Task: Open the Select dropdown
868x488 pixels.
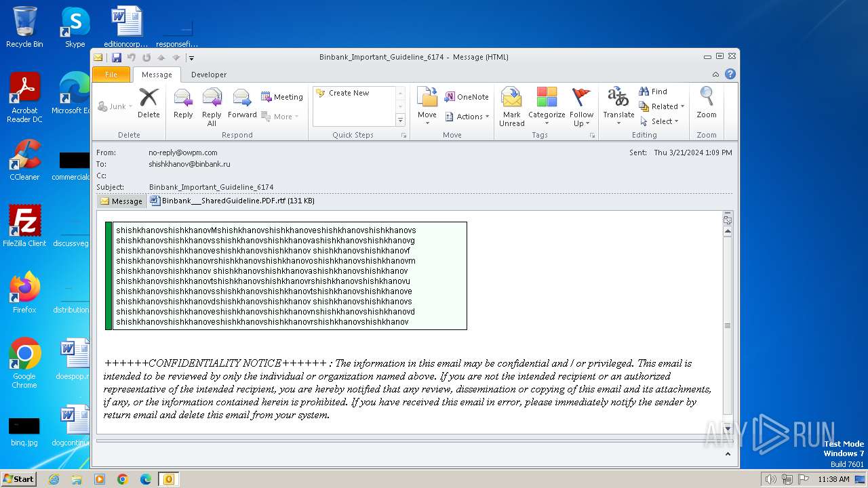Action: [659, 121]
